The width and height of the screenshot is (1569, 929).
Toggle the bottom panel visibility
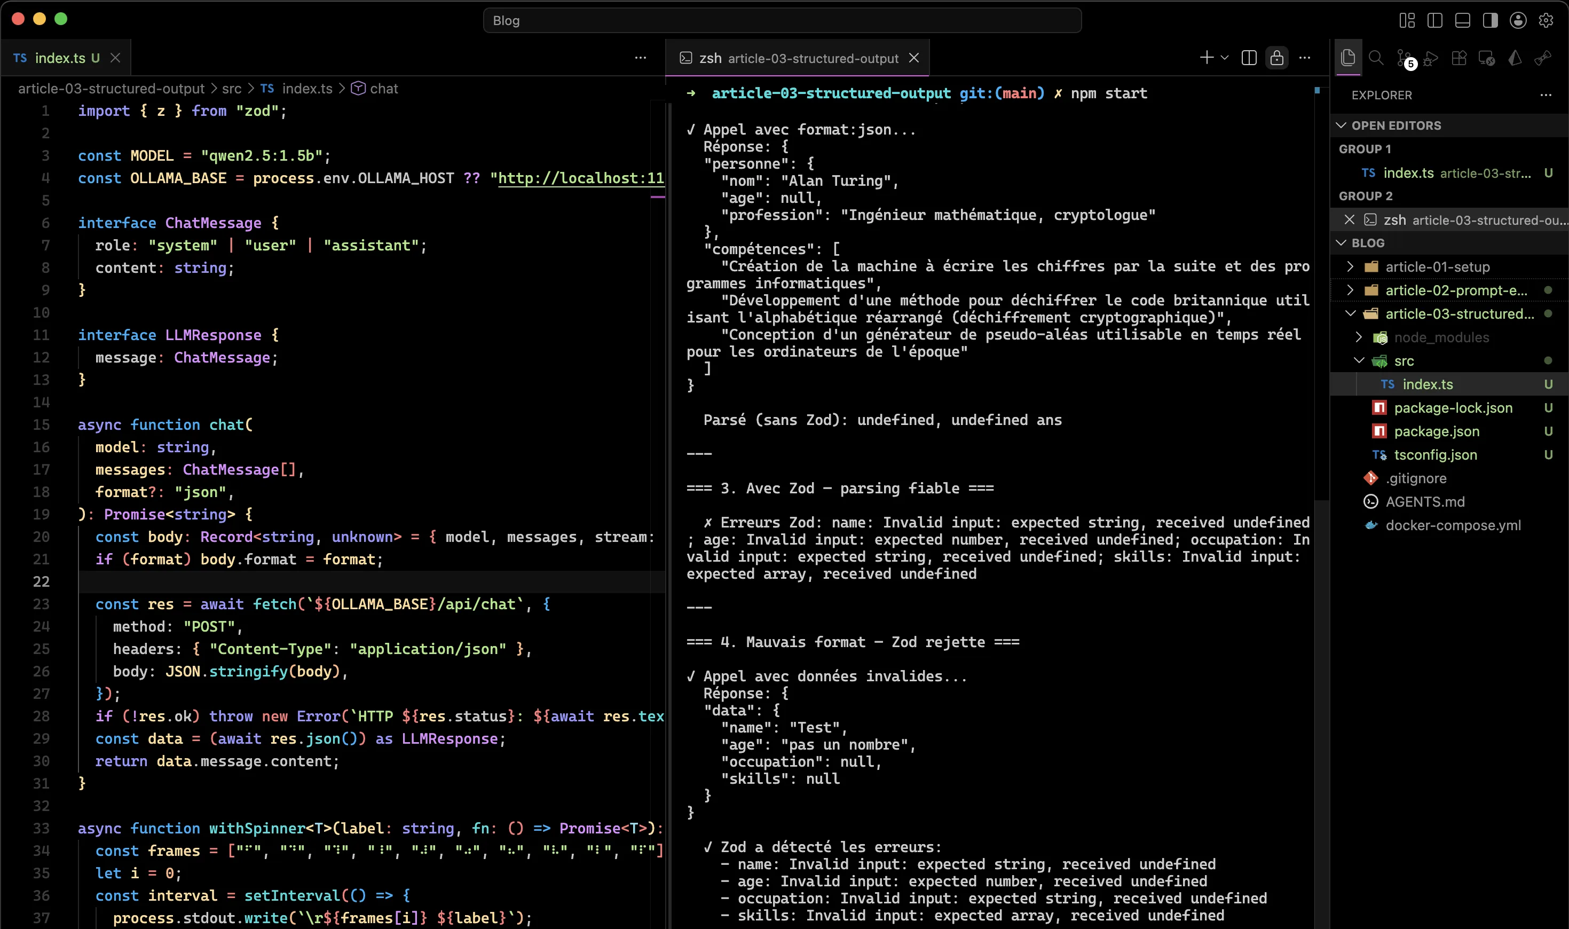[x=1463, y=20]
